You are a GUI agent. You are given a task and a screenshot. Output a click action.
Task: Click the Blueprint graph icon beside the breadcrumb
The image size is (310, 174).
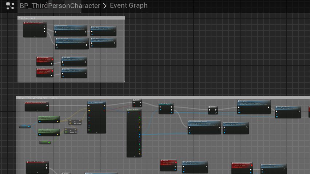click(10, 6)
